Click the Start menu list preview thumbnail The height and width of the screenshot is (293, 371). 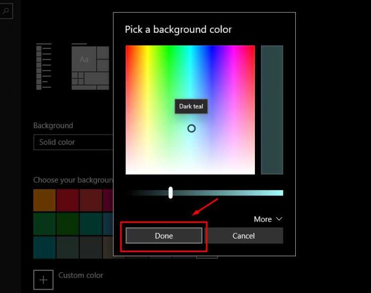(44, 67)
